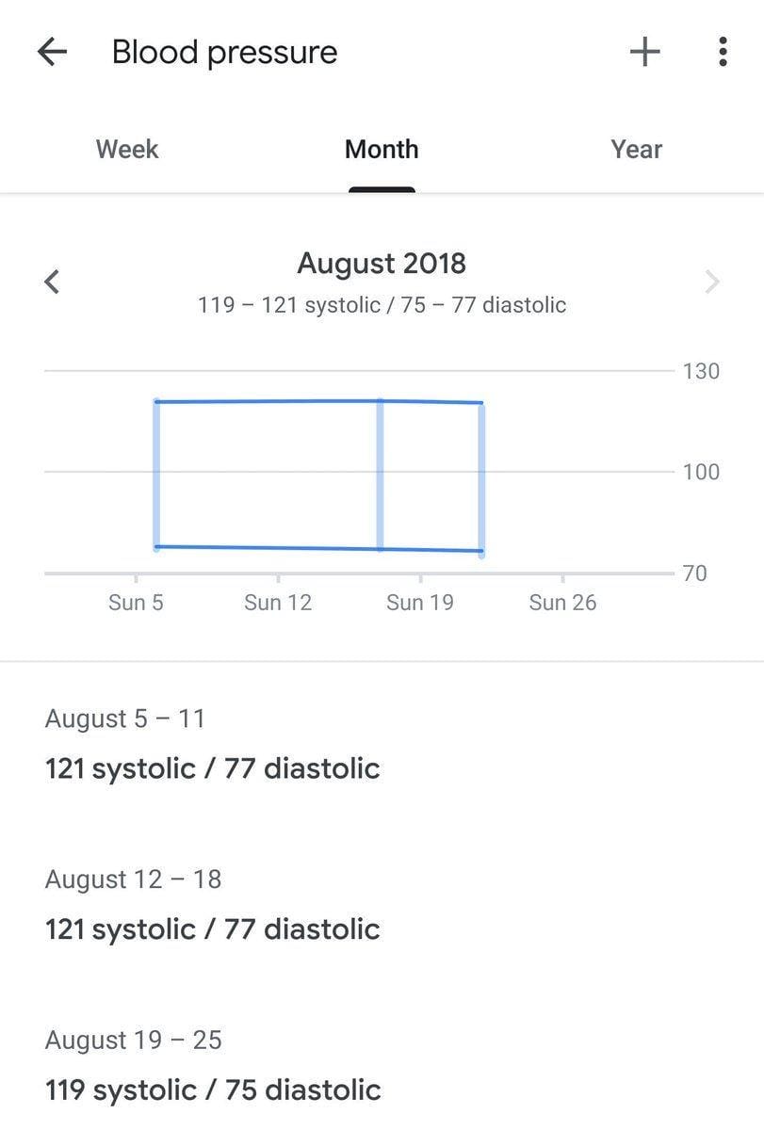Tap the rightmost vertical bar in chart
This screenshot has height=1130, width=764.
point(481,476)
